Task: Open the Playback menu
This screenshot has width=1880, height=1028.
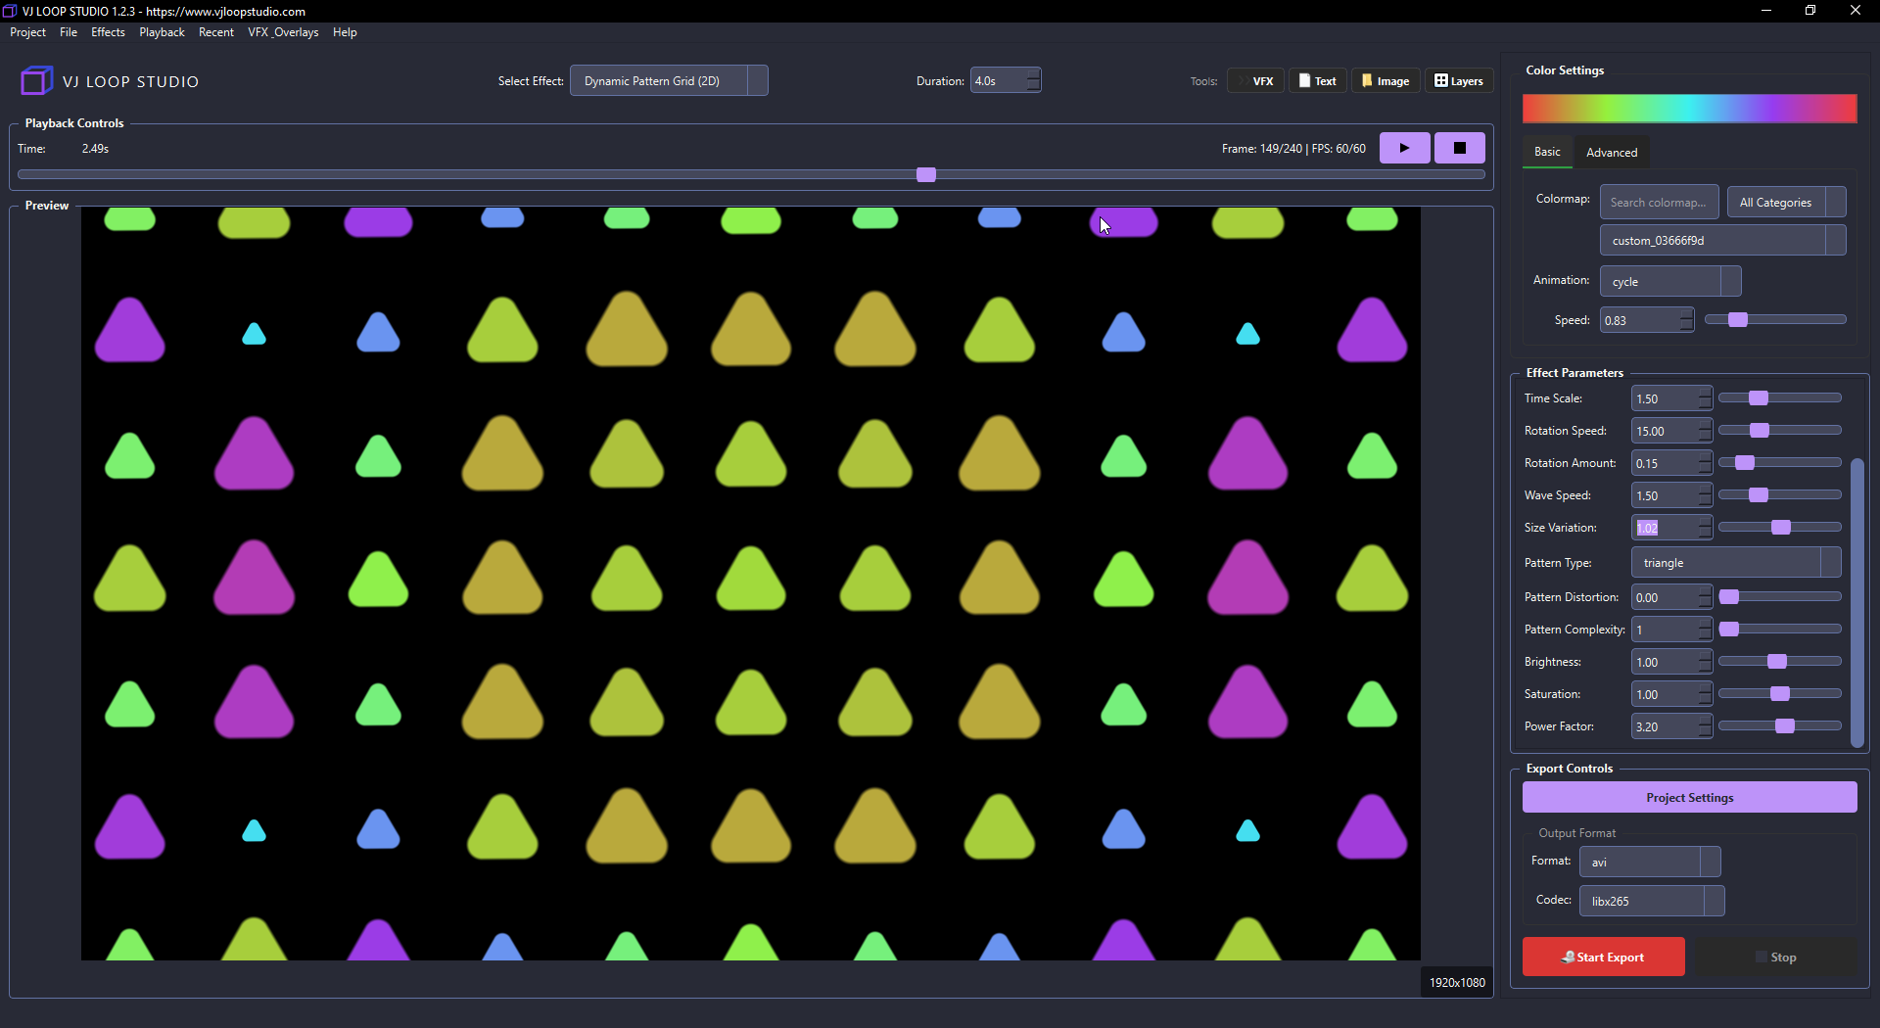Action: tap(162, 32)
